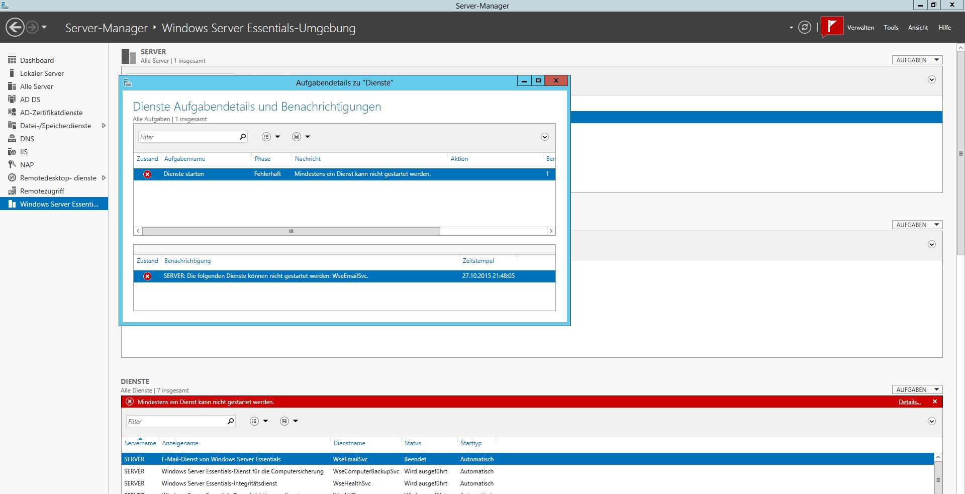Open the Verwalten menu
Screen dimensions: 965x494
(x=860, y=28)
